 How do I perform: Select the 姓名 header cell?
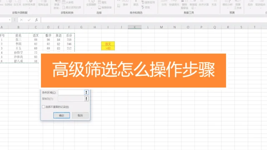(18, 35)
